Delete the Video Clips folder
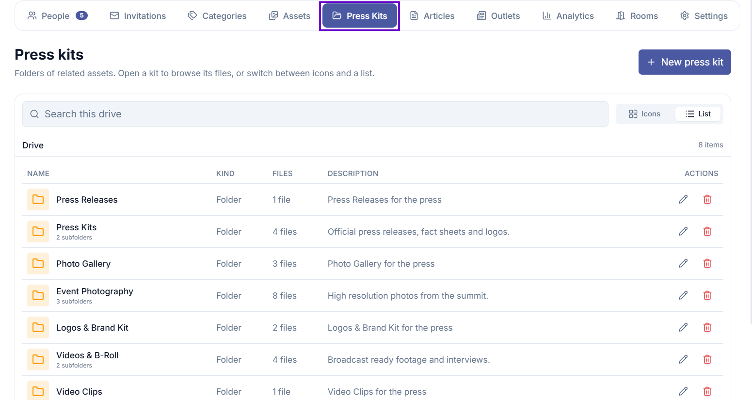 coord(707,391)
